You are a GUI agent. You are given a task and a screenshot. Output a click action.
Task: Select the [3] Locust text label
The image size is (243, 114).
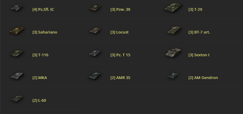click(x=119, y=32)
